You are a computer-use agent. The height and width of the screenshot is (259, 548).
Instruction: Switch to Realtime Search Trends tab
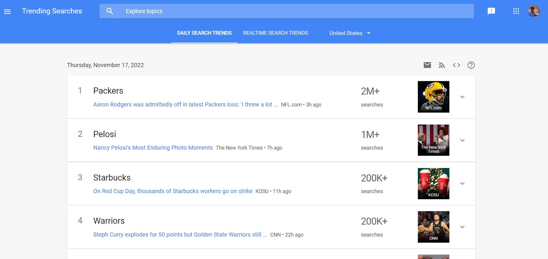coord(276,33)
